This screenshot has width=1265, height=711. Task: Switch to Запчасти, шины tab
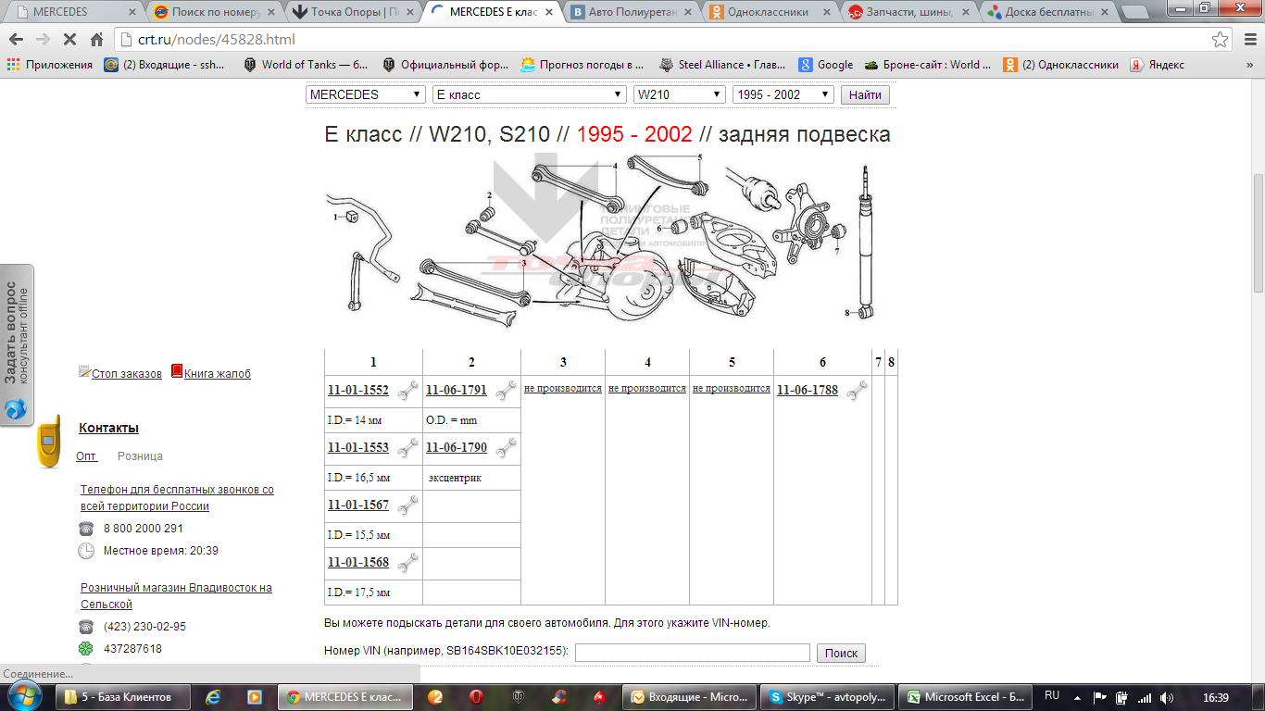(909, 12)
